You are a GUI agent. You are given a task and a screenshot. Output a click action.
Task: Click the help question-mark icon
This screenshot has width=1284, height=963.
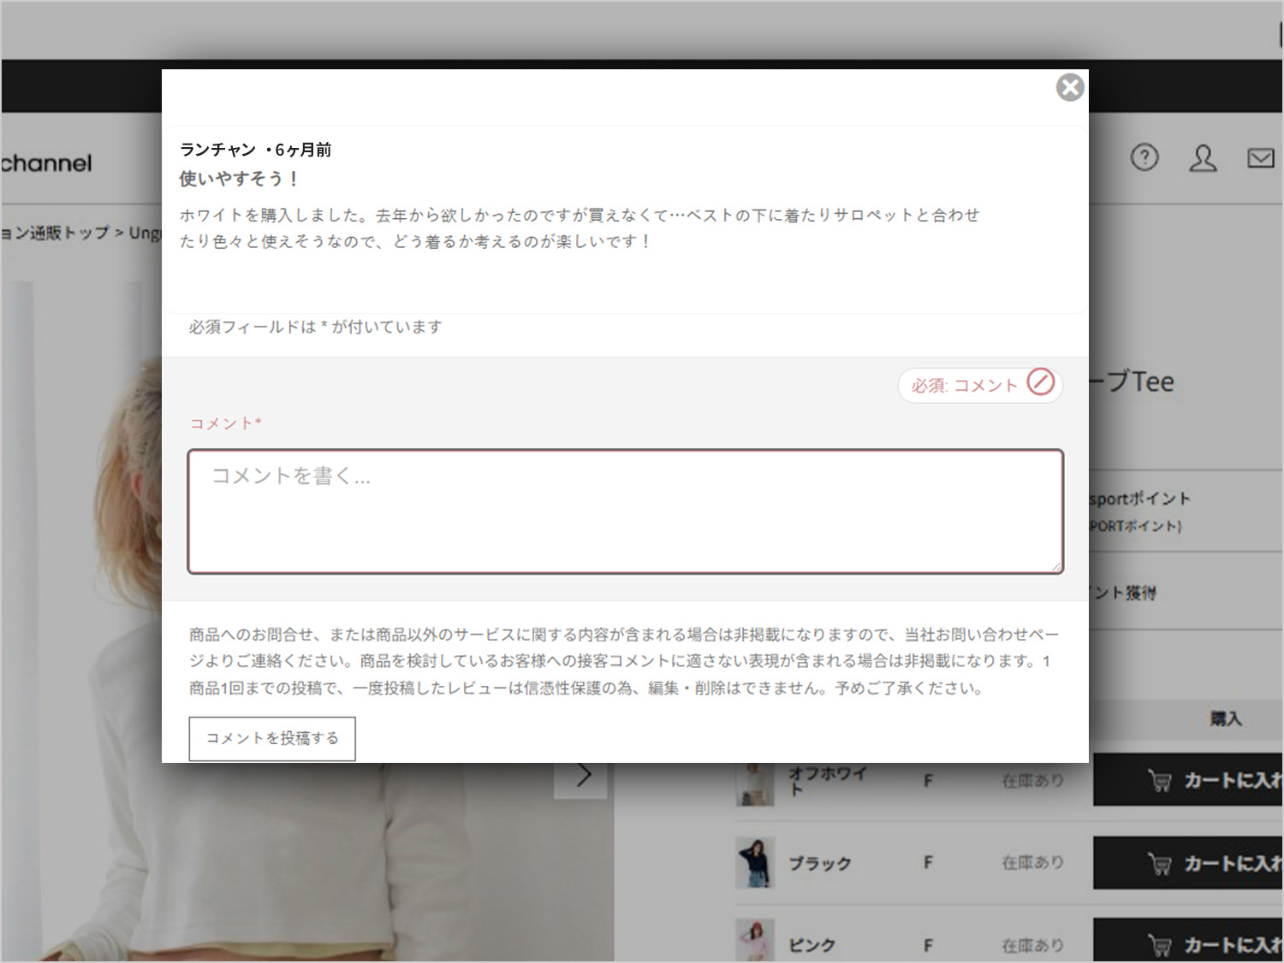1144,157
